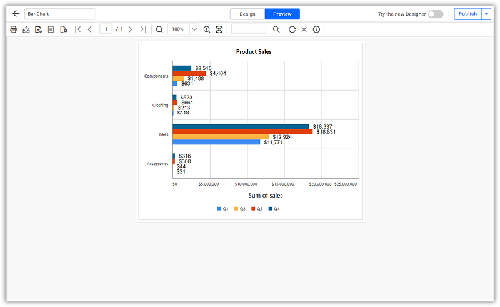Toggle the Try the new Designer switch
Image resolution: width=500 pixels, height=307 pixels.
(435, 14)
